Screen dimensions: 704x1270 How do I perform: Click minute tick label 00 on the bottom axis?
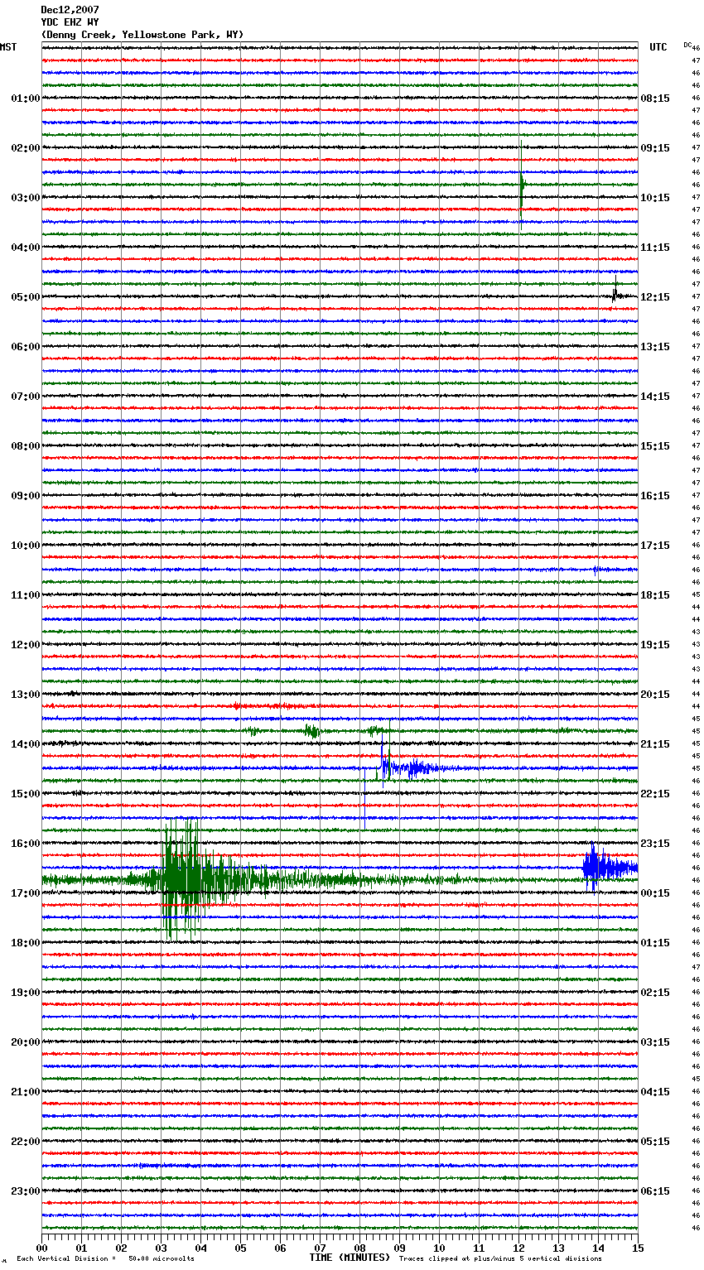[41, 1248]
